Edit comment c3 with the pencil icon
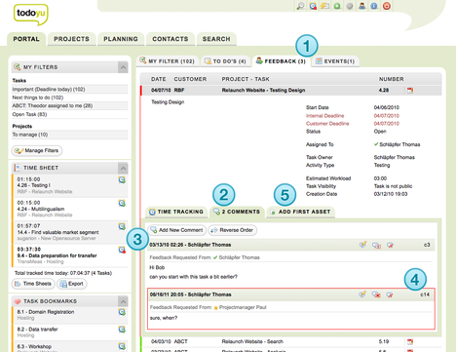The height and width of the screenshot is (352, 456). [x=362, y=245]
